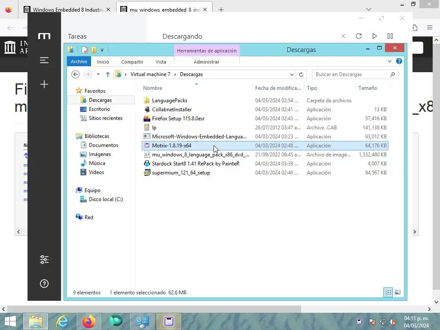Open Motrix task list menu icon
The image size is (440, 330).
tap(44, 60)
